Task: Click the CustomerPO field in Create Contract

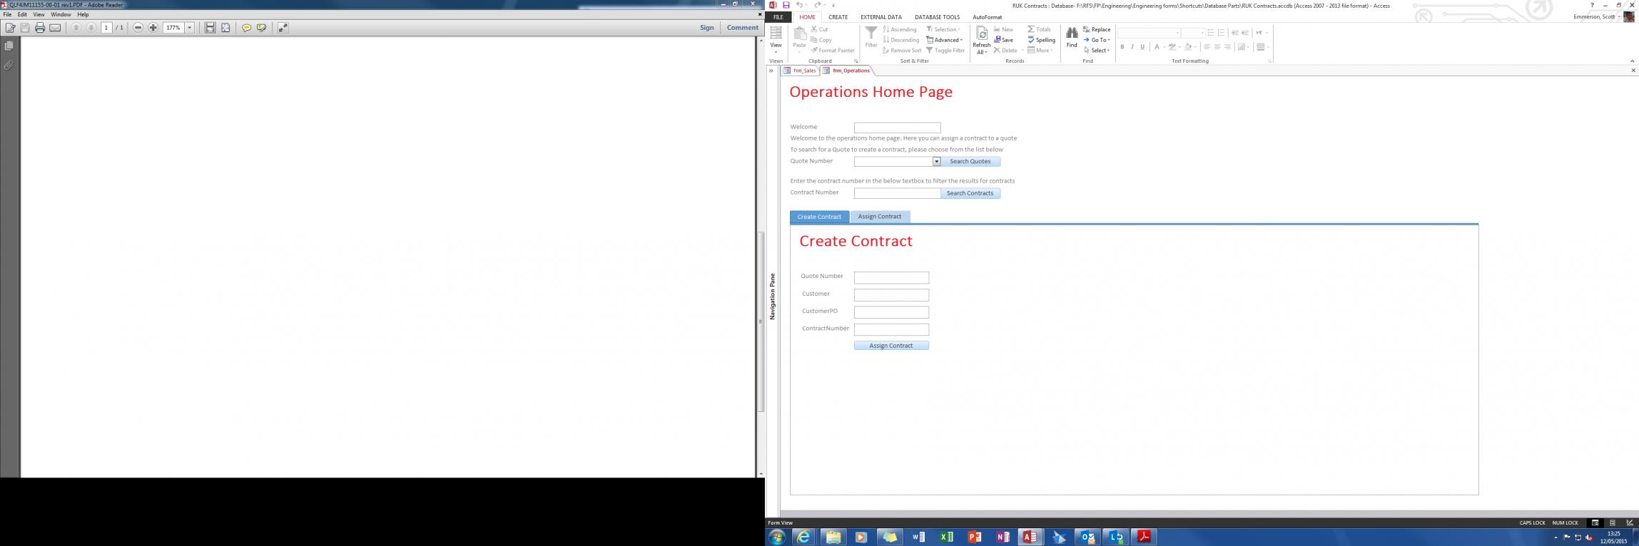Action: tap(891, 312)
